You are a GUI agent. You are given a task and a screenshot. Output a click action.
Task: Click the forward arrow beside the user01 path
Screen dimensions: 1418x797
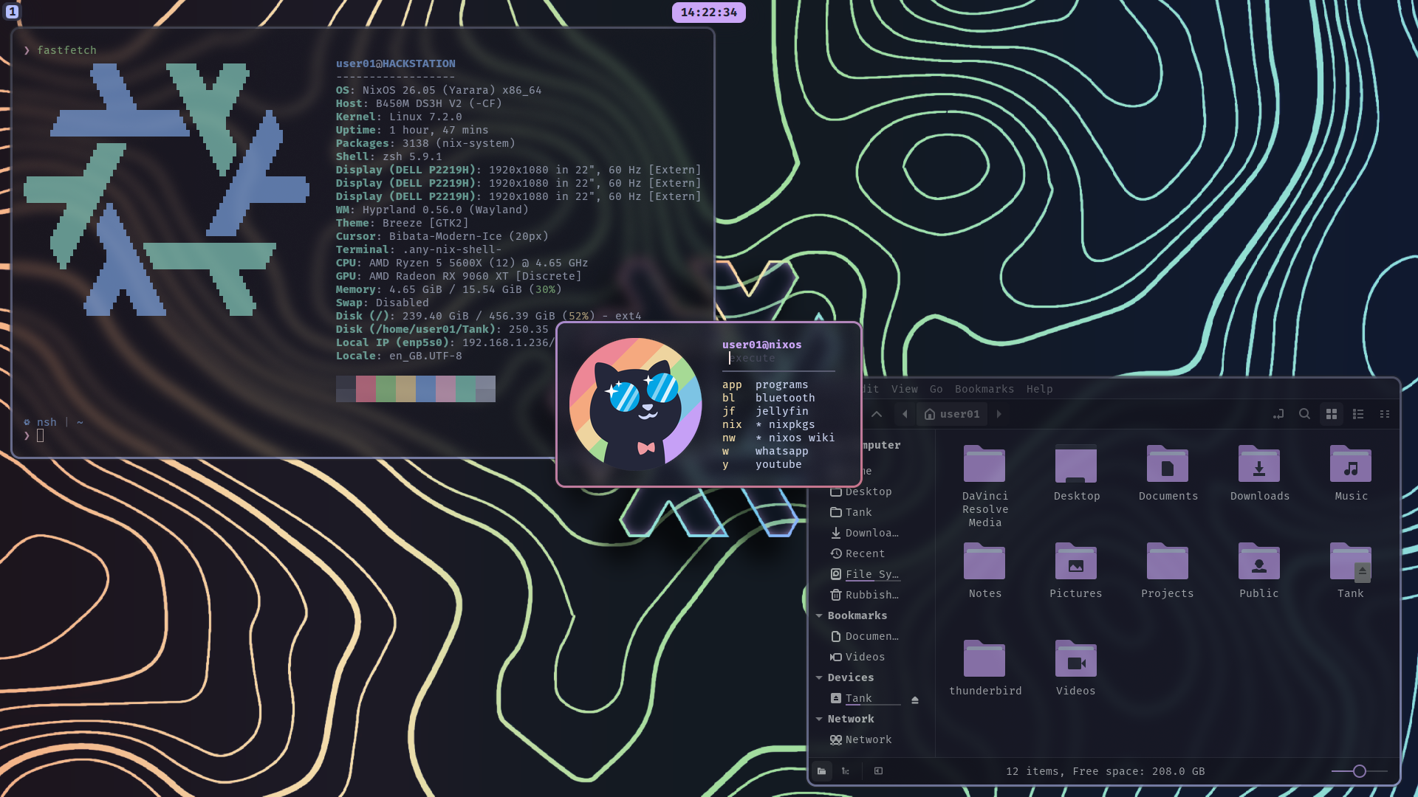999,414
